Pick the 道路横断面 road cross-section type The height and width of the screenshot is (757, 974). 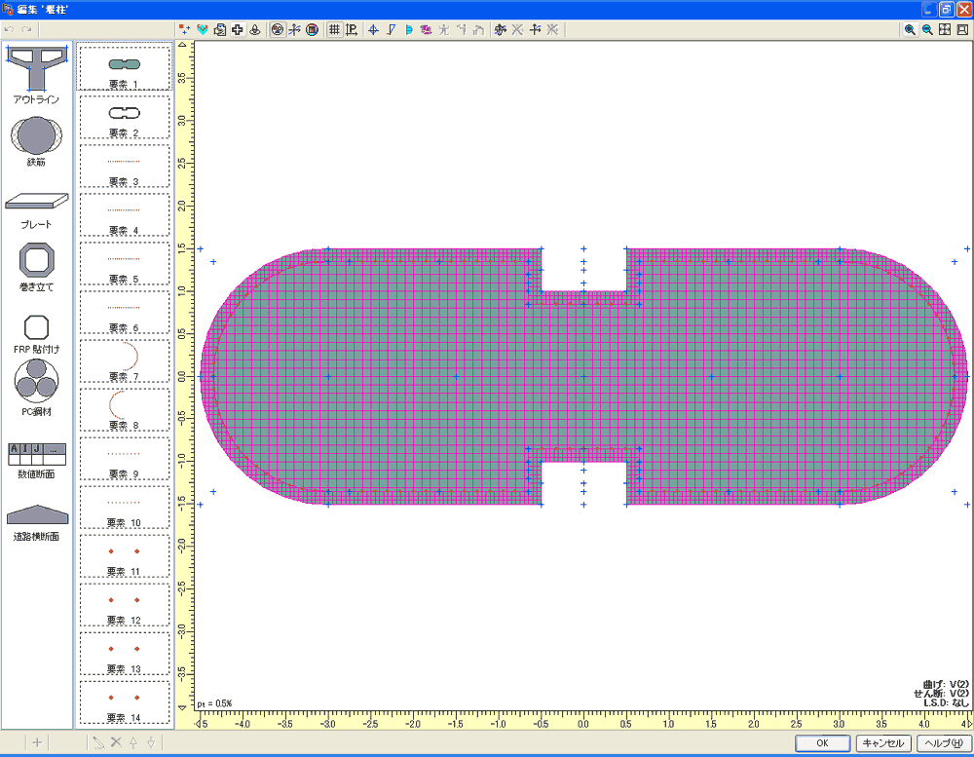(37, 522)
